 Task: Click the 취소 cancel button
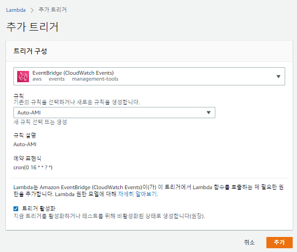click(249, 242)
